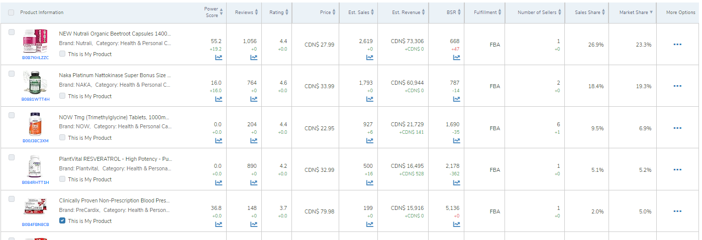View Reviews trend chart for Naka Nattokinase
The width and height of the screenshot is (702, 240).
point(254,99)
